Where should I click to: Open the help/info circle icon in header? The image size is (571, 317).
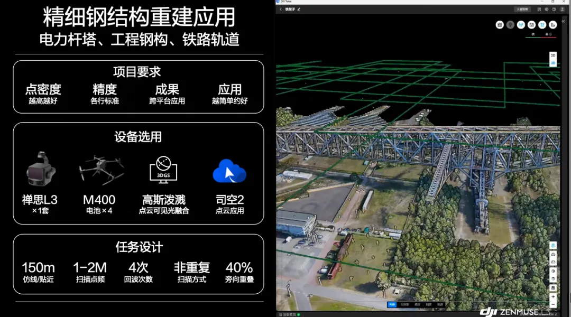coord(554,9)
